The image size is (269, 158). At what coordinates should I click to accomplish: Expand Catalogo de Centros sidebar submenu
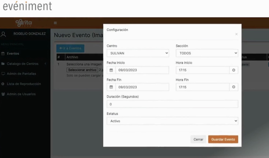click(x=23, y=64)
